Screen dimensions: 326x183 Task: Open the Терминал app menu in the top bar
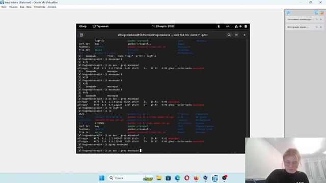(101, 26)
